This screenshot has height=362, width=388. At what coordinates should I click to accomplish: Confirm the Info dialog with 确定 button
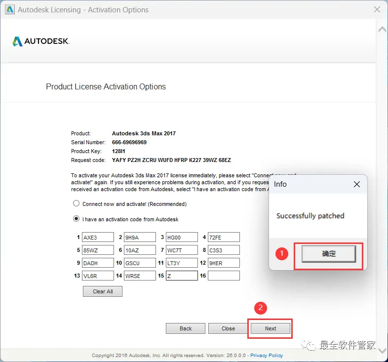coord(329,254)
